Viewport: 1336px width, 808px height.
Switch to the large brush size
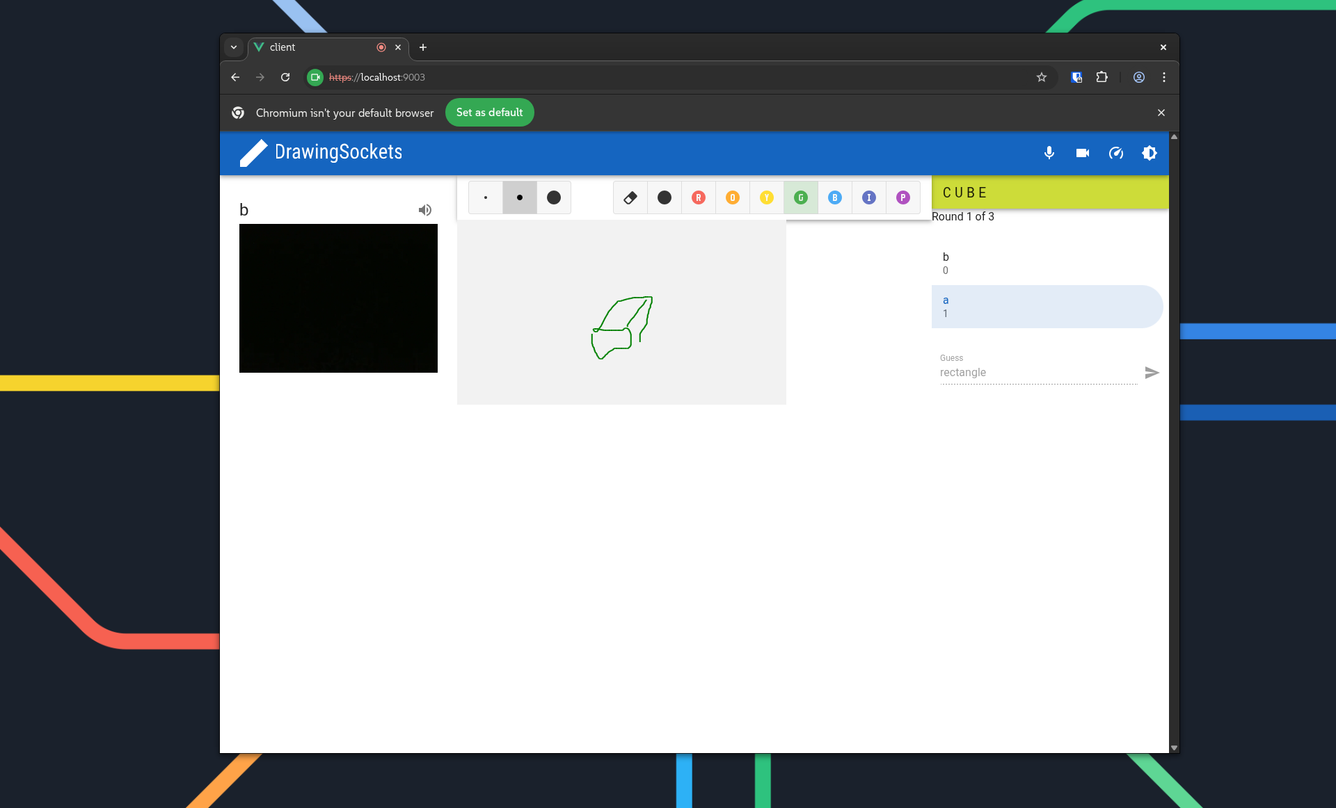click(553, 197)
